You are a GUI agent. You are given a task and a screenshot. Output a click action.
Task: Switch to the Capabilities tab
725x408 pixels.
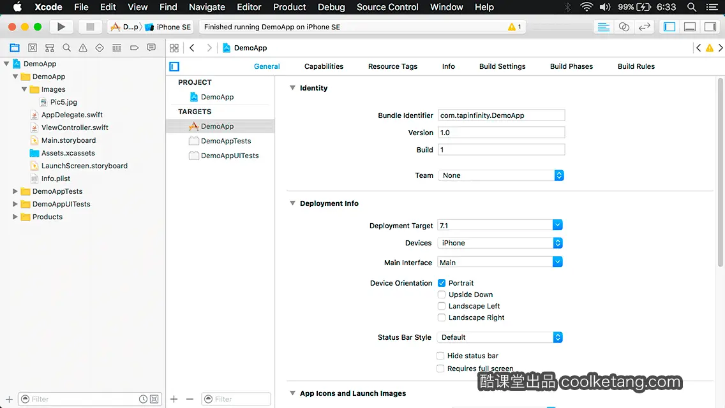pos(324,66)
